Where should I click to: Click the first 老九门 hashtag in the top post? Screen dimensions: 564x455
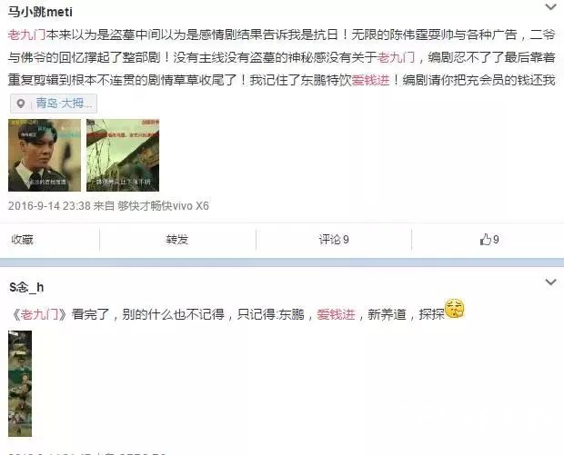click(27, 35)
